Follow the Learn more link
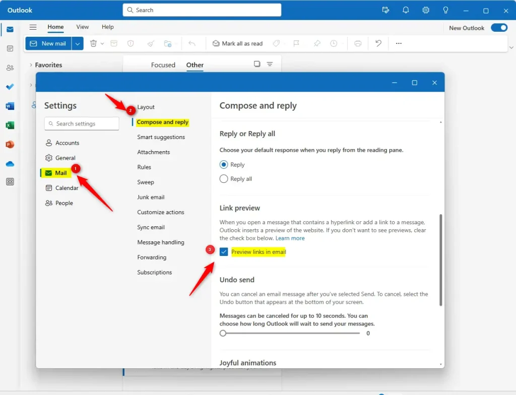Image resolution: width=516 pixels, height=395 pixels. 290,238
